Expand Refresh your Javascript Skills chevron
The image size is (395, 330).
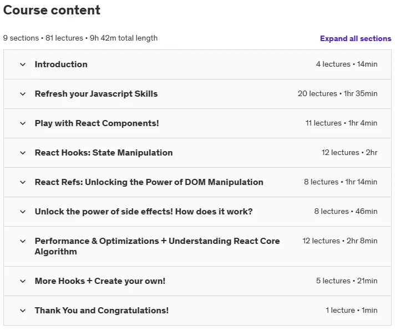(23, 94)
